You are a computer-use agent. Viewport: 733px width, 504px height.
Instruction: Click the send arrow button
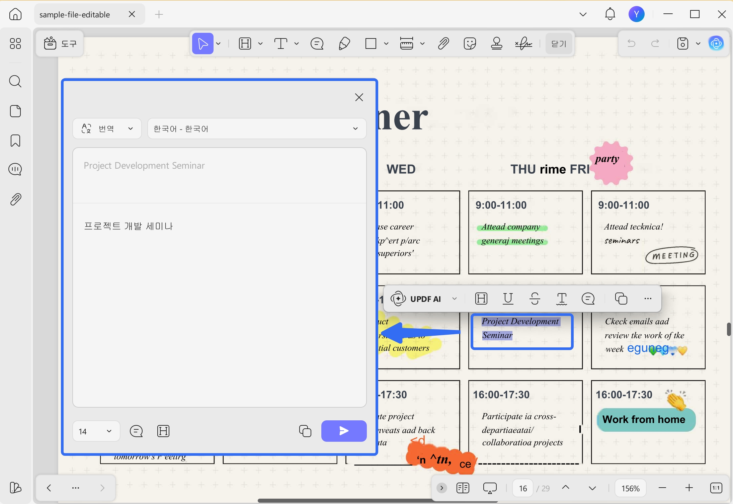[344, 431]
